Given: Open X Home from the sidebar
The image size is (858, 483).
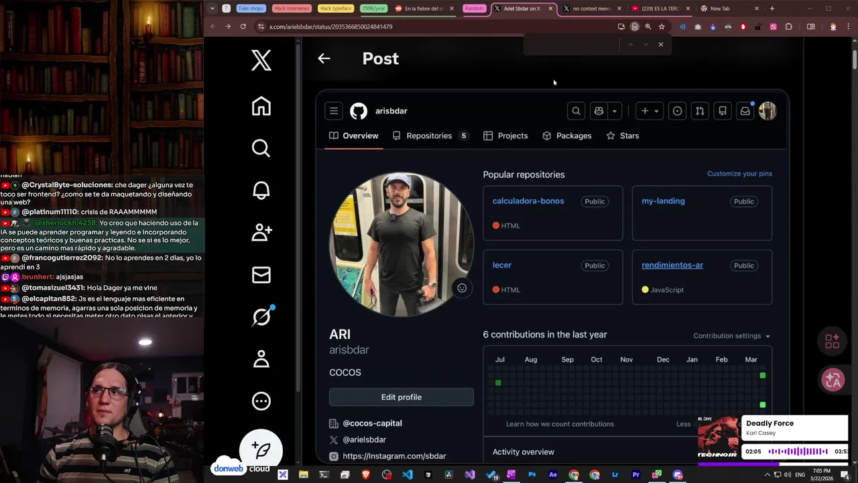Looking at the screenshot, I should click(x=261, y=106).
